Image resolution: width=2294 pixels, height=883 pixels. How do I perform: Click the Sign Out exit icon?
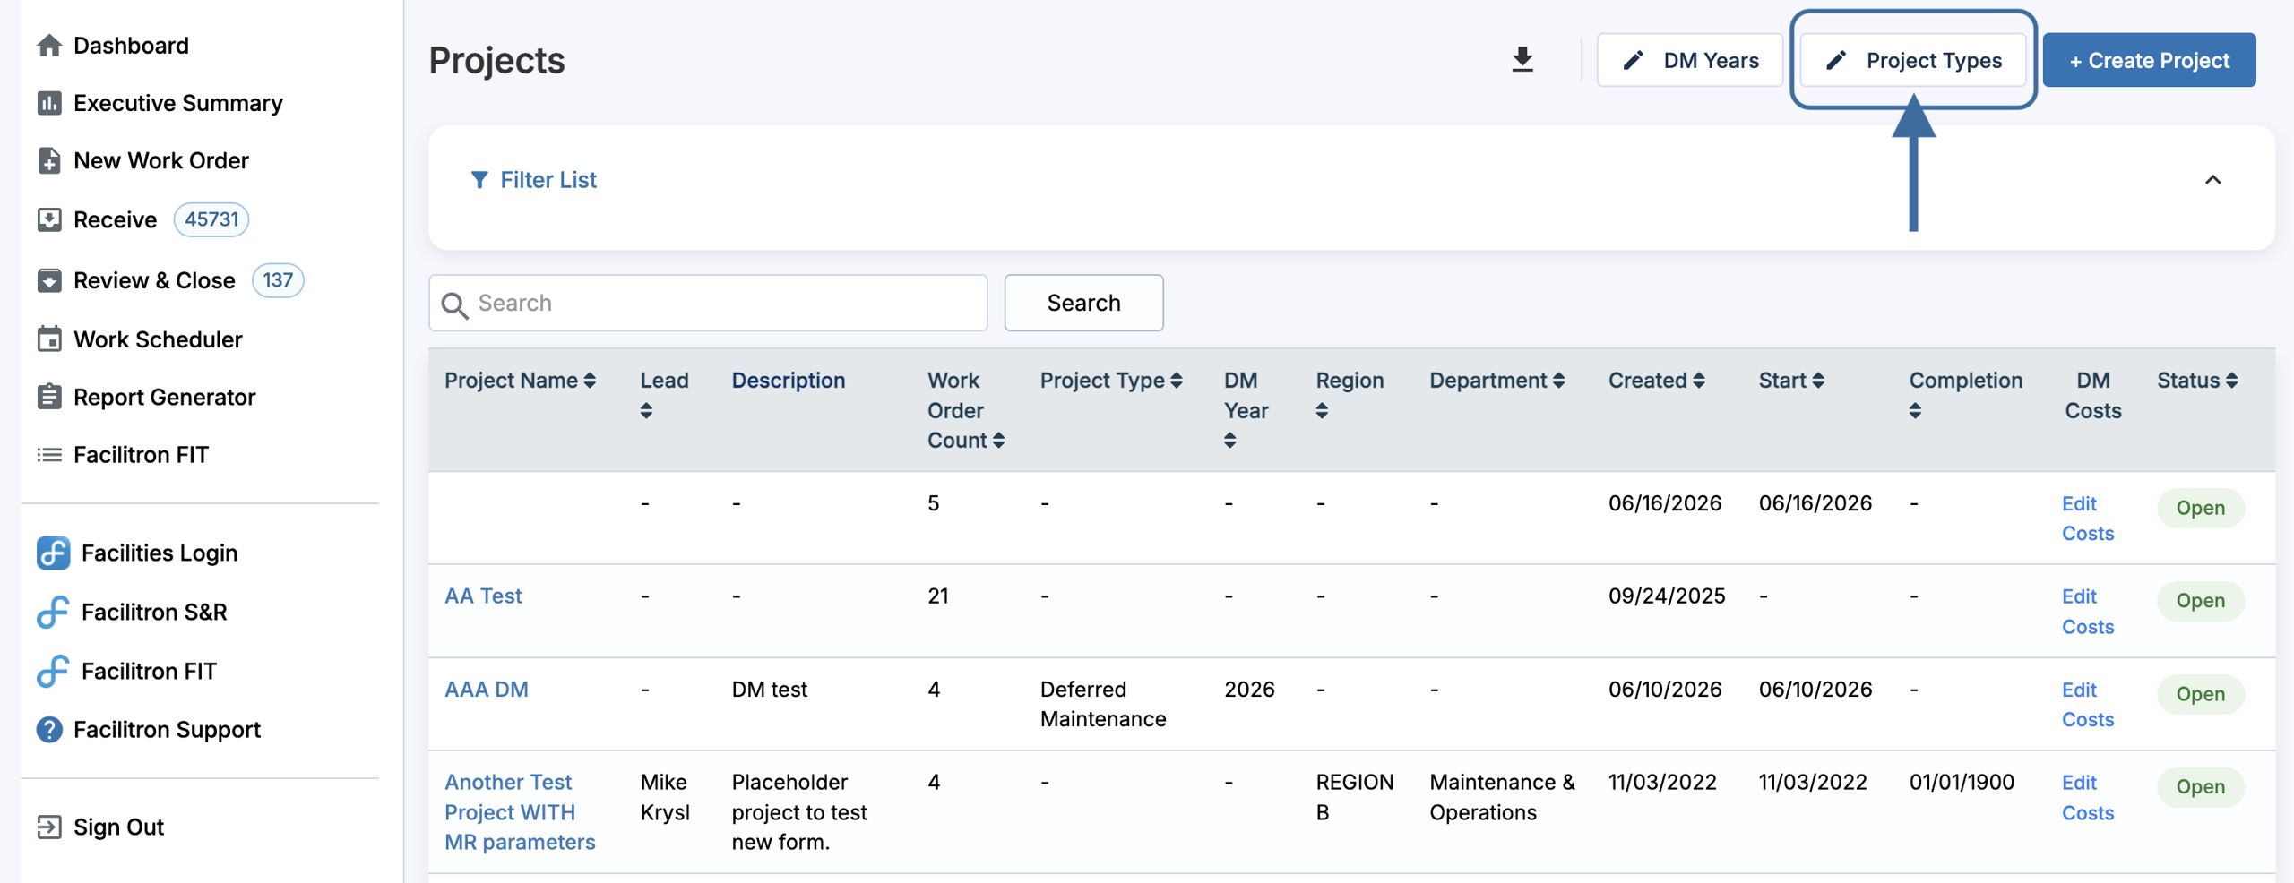pyautogui.click(x=49, y=827)
